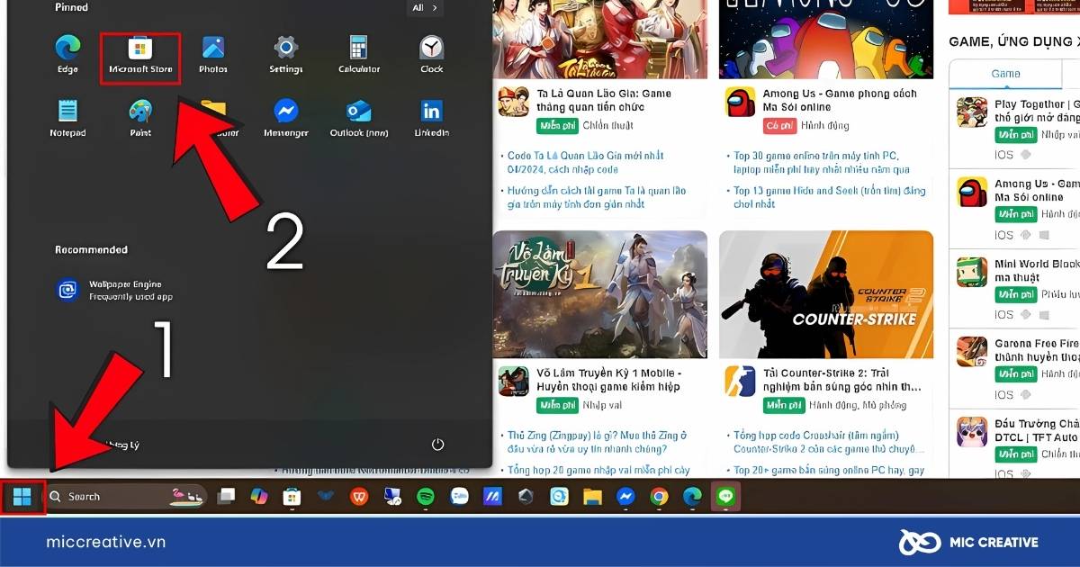The height and width of the screenshot is (567, 1080).
Task: Click the taskbar Search box
Action: [x=126, y=497]
